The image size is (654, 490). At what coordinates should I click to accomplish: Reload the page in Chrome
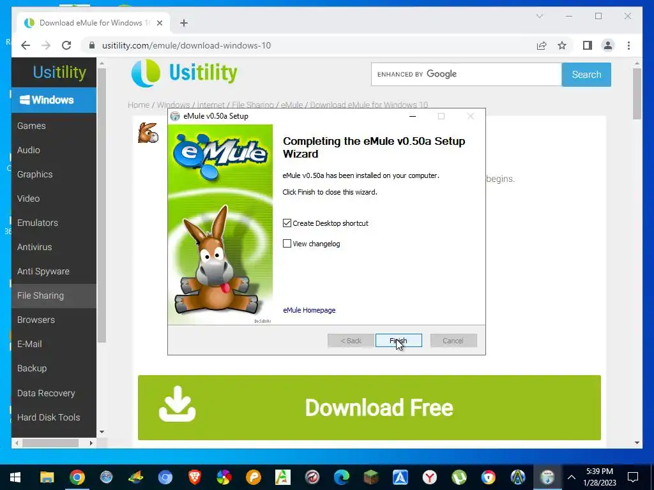click(66, 45)
